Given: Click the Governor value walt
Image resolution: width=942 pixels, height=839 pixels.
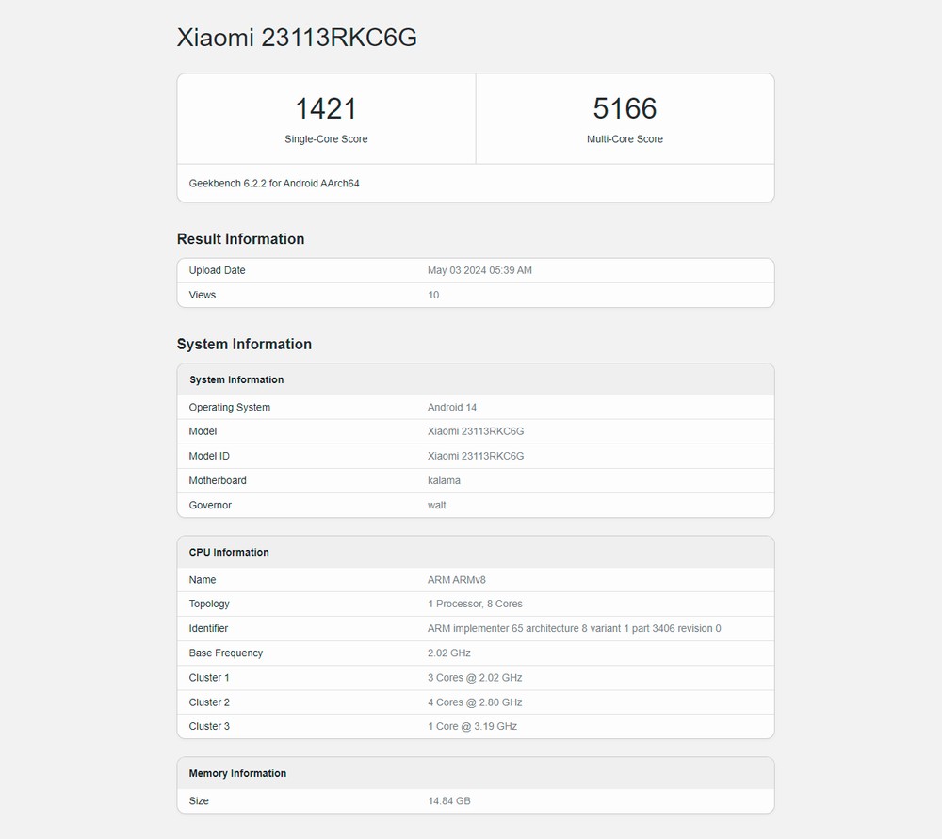Looking at the screenshot, I should (437, 506).
